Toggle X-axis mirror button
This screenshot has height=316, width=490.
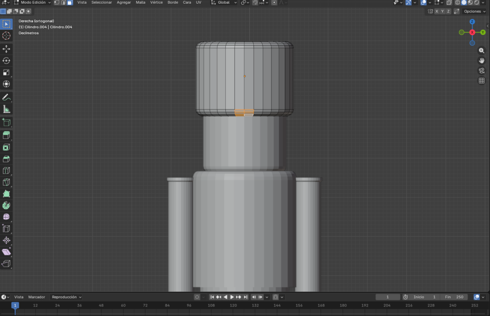[436, 11]
